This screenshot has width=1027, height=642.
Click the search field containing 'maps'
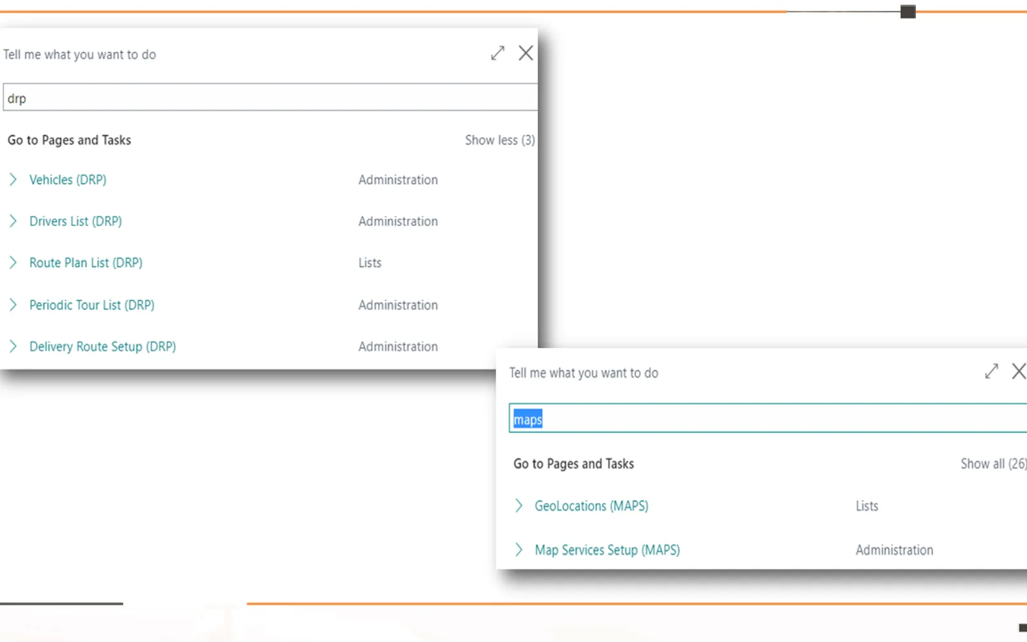pyautogui.click(x=768, y=419)
